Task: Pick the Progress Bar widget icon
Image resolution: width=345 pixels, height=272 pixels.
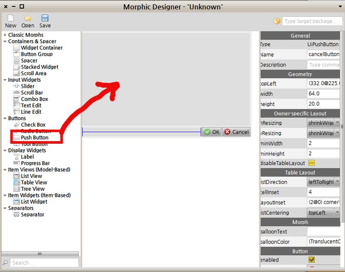Action: pos(17,163)
